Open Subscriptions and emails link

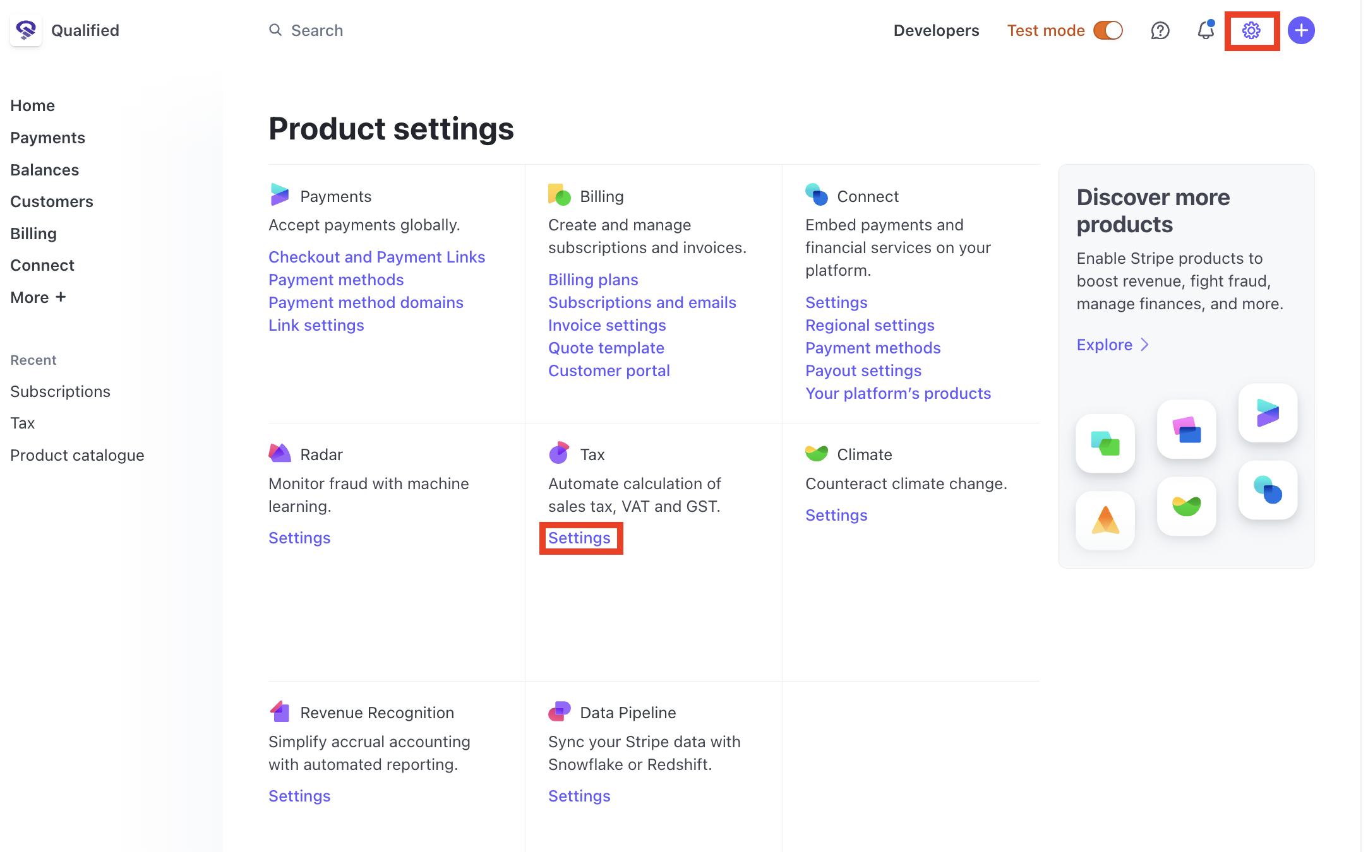click(x=642, y=302)
